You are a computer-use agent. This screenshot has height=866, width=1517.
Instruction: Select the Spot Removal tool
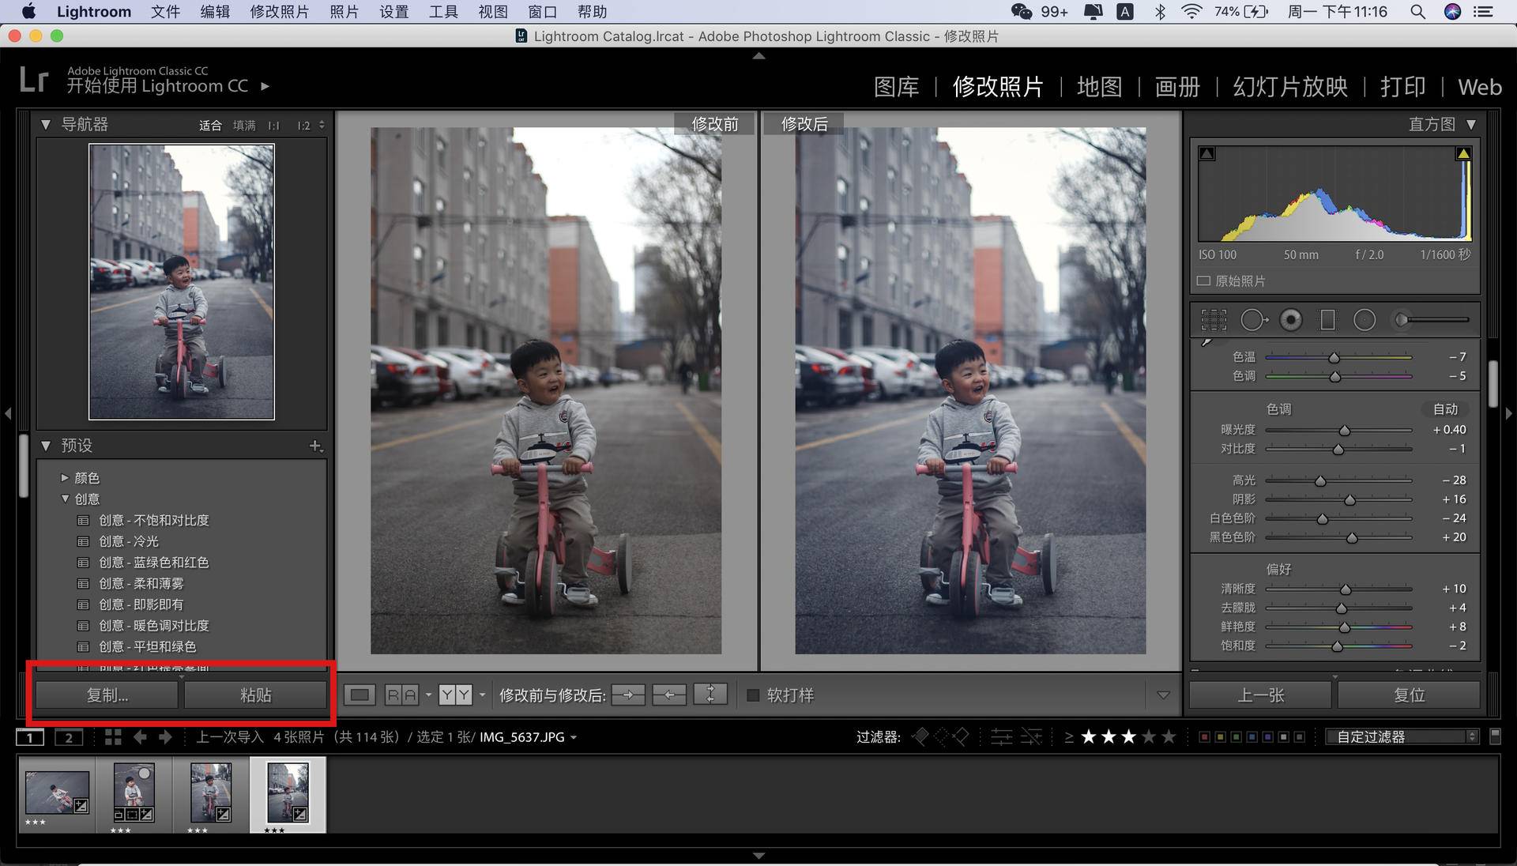(1253, 320)
